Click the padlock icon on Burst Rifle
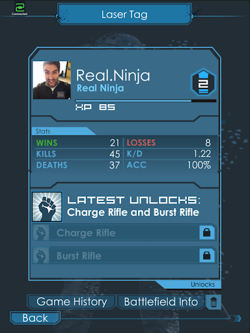This screenshot has width=250, height=333. 207,256
